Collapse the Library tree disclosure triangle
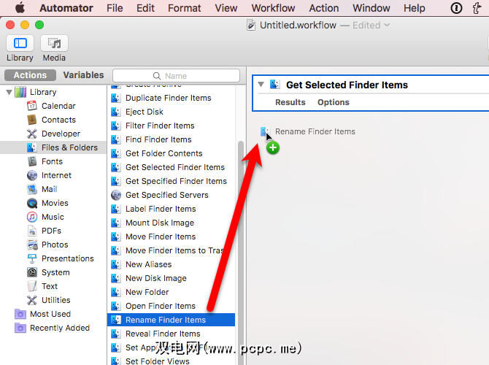Image resolution: width=489 pixels, height=365 pixels. tap(9, 92)
